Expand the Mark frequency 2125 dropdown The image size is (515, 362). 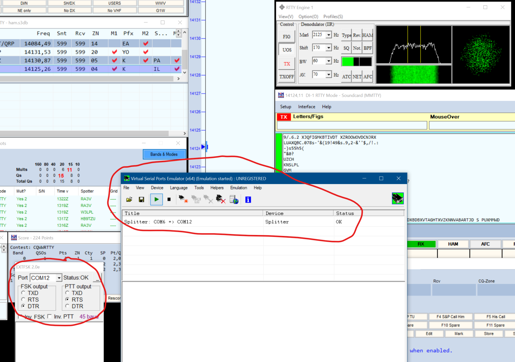[329, 35]
